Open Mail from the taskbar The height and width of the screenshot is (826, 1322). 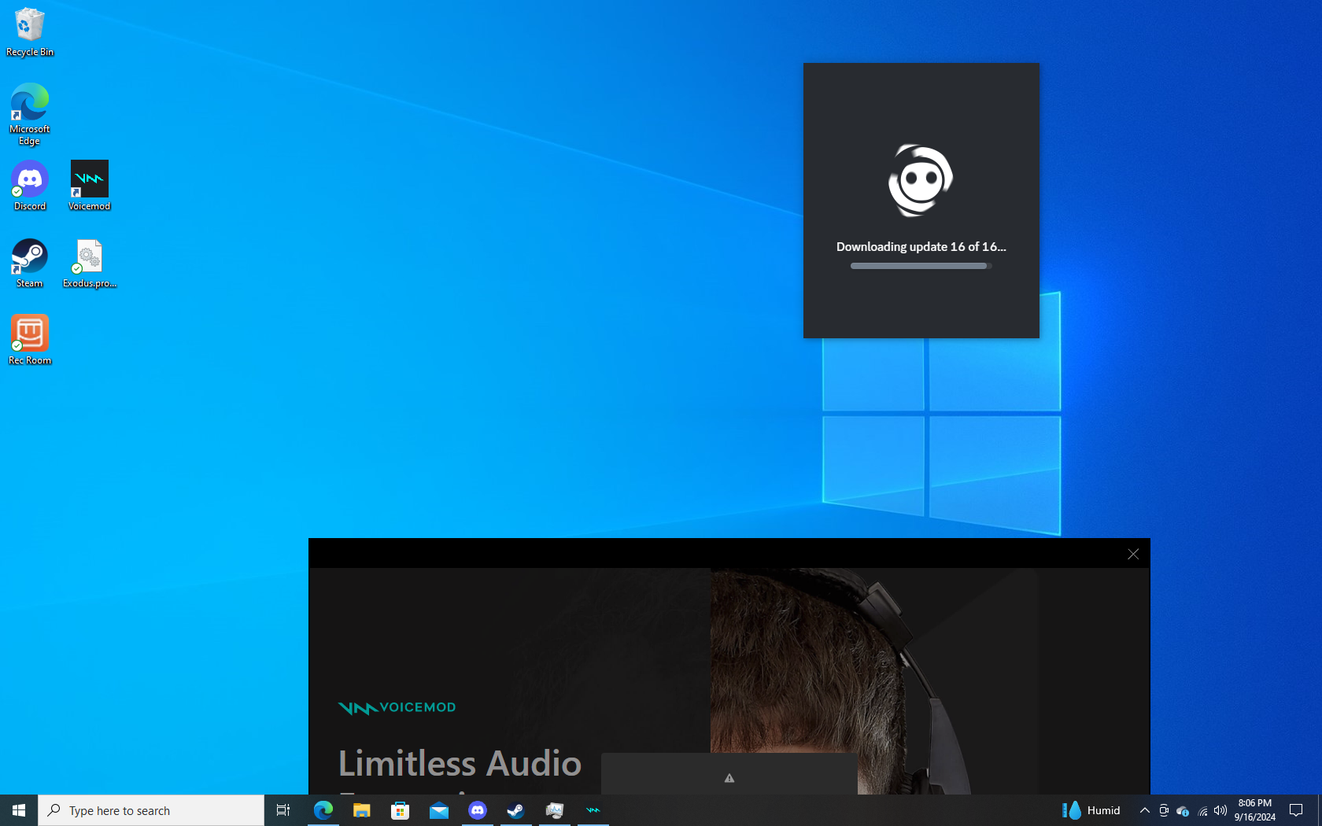point(438,810)
